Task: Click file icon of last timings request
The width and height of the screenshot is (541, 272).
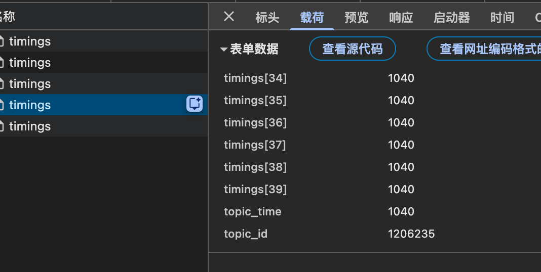Action: point(1,126)
